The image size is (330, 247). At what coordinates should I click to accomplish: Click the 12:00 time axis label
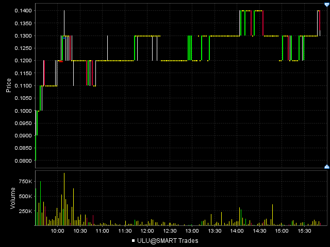click(x=147, y=232)
